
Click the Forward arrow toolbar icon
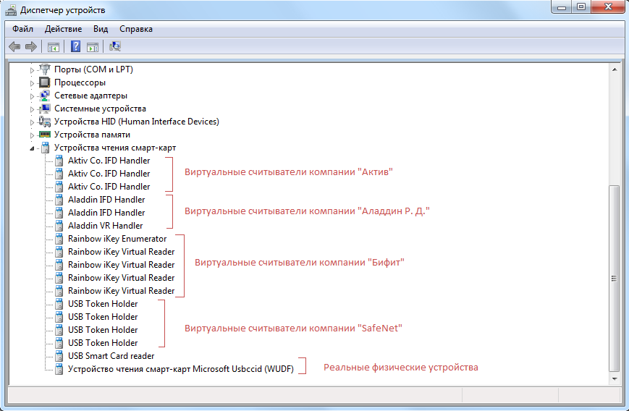(31, 47)
